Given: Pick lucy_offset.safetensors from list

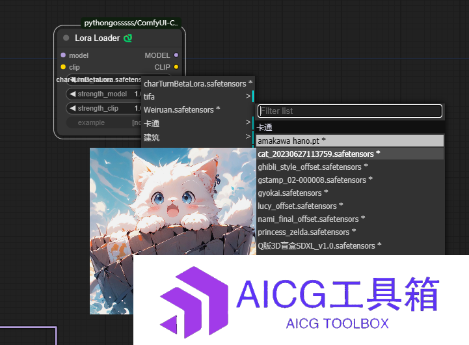Looking at the screenshot, I should tap(350, 206).
